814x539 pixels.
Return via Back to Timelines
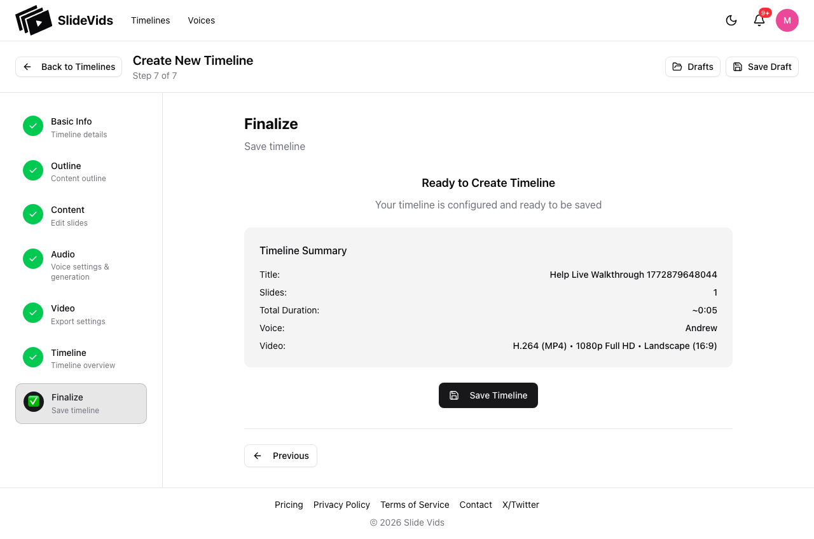click(69, 67)
